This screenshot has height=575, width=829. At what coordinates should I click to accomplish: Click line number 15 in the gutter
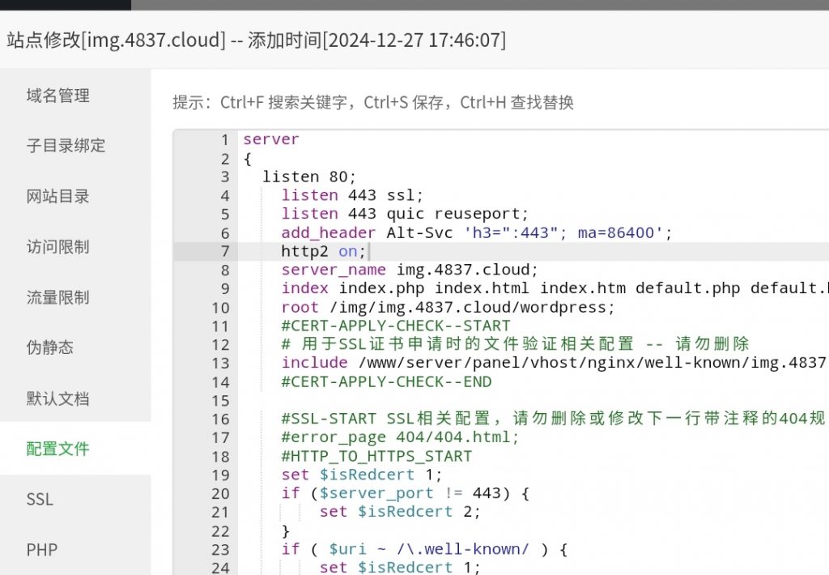point(220,401)
